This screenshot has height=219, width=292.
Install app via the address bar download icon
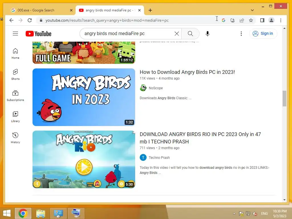(x=233, y=20)
